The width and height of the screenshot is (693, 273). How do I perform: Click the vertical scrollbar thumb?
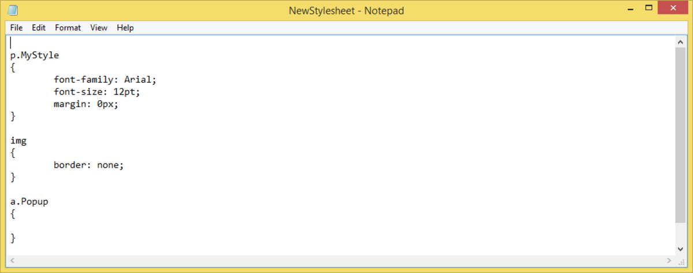point(680,135)
